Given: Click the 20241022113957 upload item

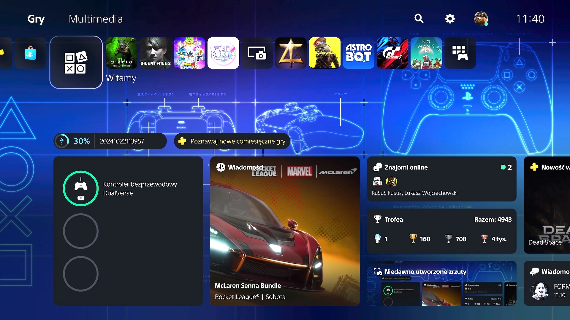Looking at the screenshot, I should click(122, 141).
